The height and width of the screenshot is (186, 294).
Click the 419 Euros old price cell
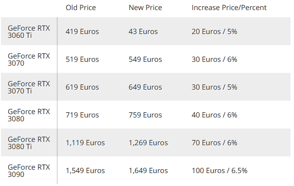pos(82,32)
